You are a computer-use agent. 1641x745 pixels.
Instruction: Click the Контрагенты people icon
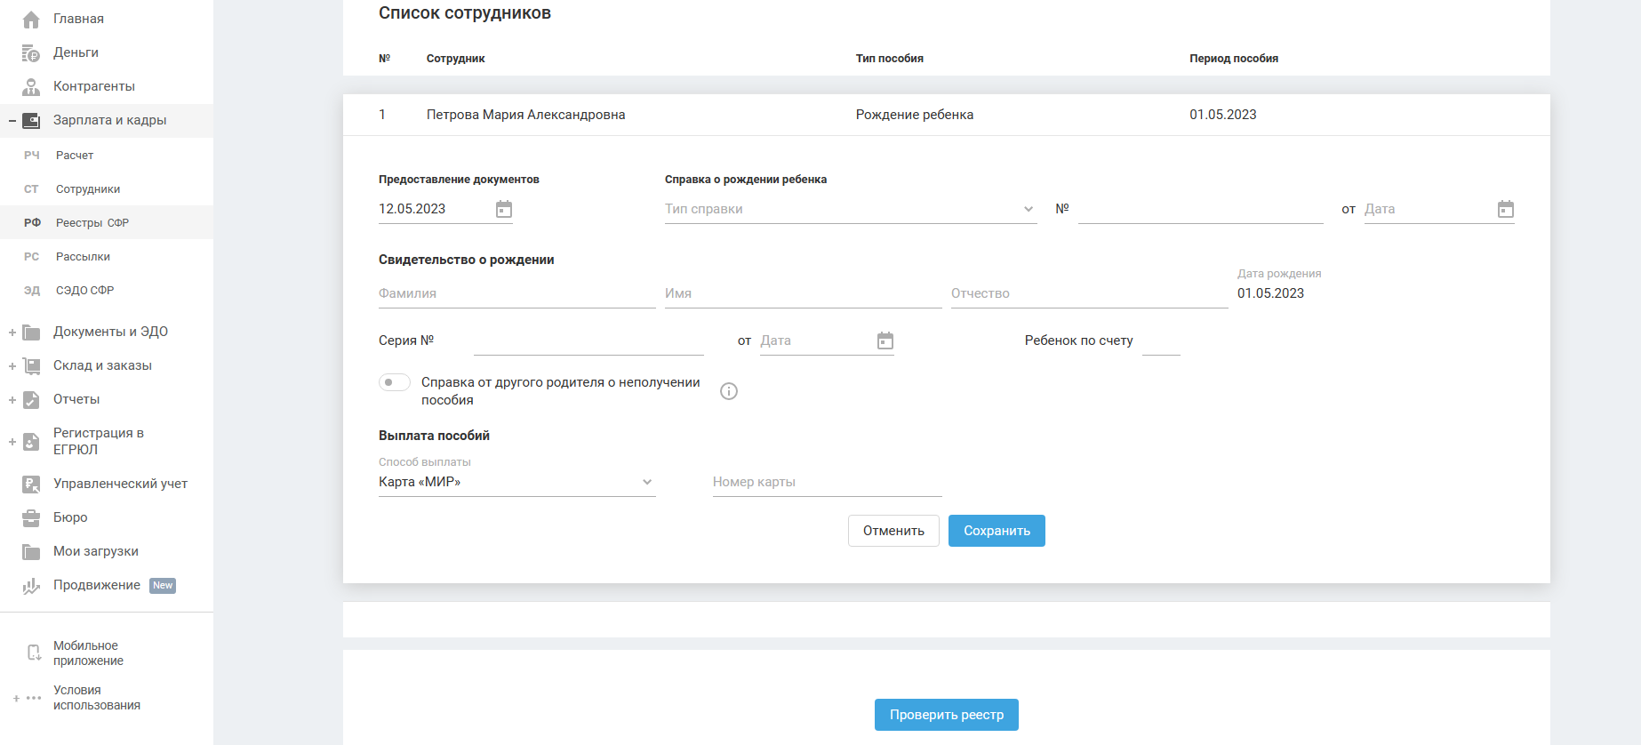point(31,87)
